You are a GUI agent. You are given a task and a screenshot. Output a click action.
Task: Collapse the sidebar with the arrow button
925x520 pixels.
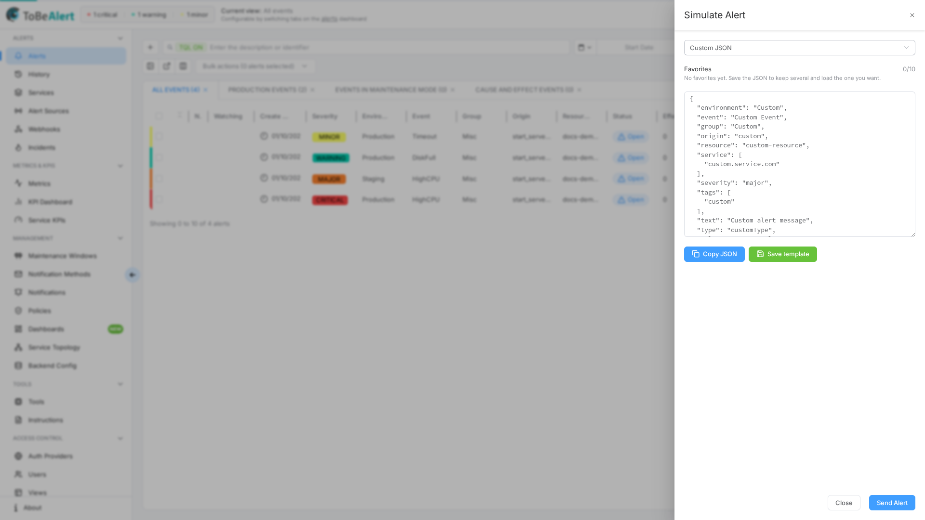[132, 275]
